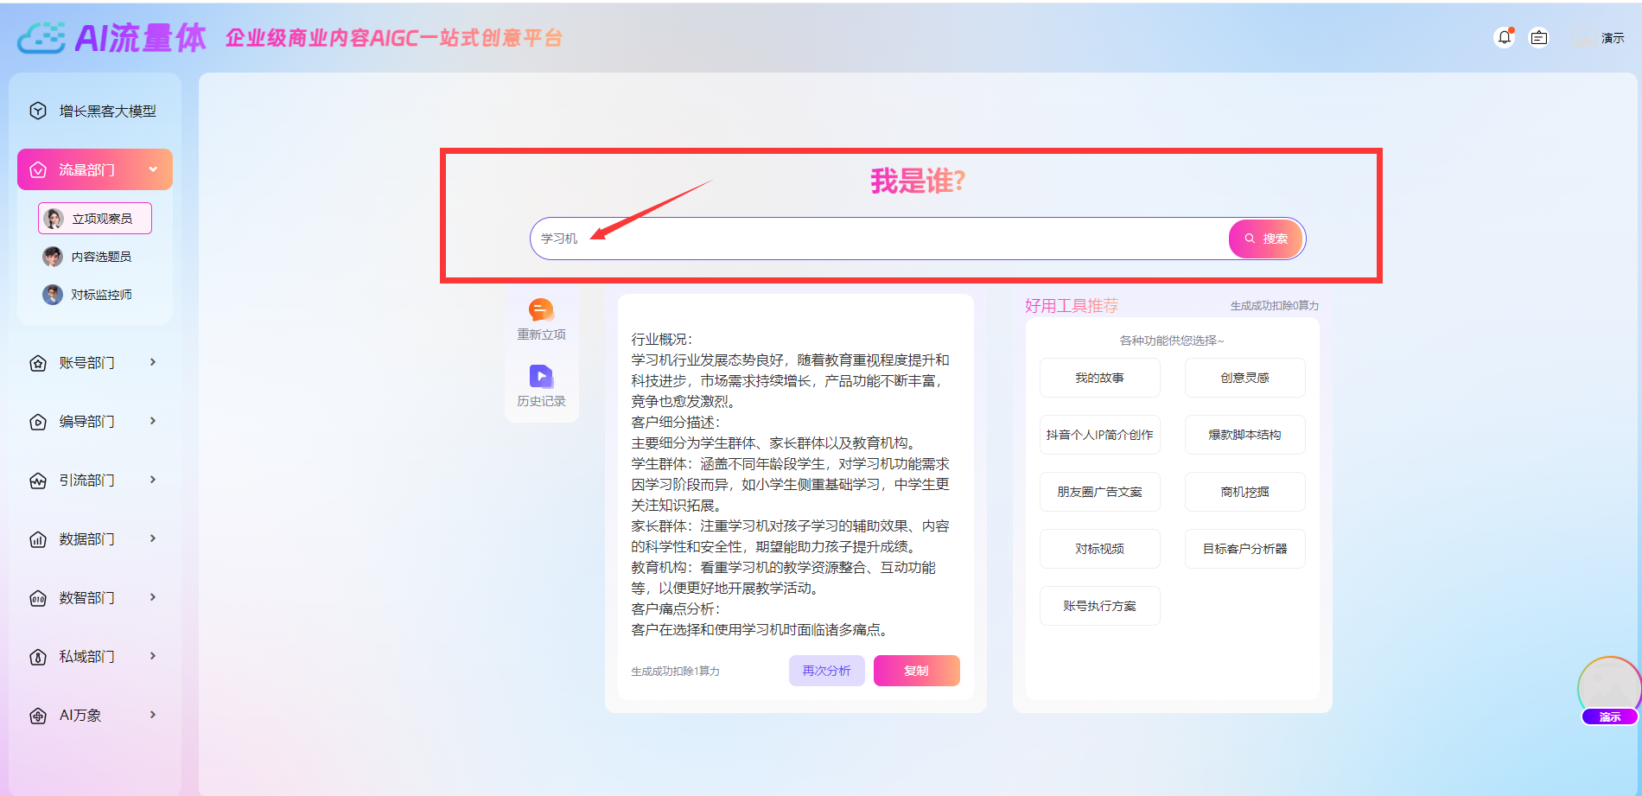Viewport: 1642px width, 796px height.
Task: Click the 私域部门 lock icon
Action: [37, 656]
